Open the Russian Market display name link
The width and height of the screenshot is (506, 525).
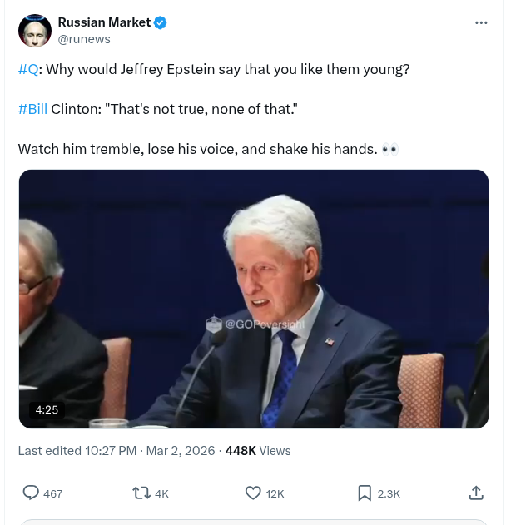[104, 22]
